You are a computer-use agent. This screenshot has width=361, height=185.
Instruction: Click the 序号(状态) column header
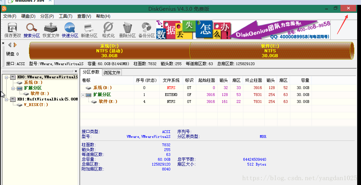pyautogui.click(x=147, y=80)
